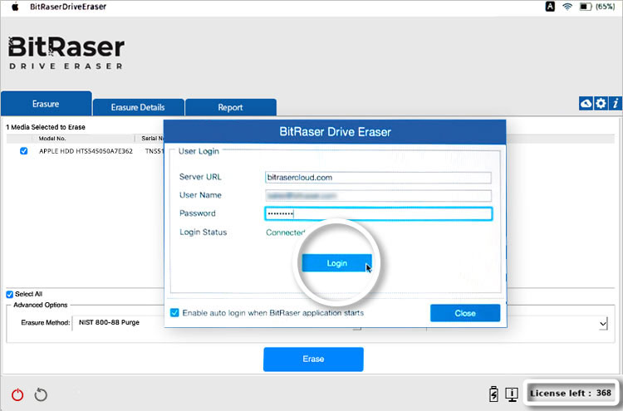Focus the Server URL field
Screen dimensions: 623x411
point(378,178)
